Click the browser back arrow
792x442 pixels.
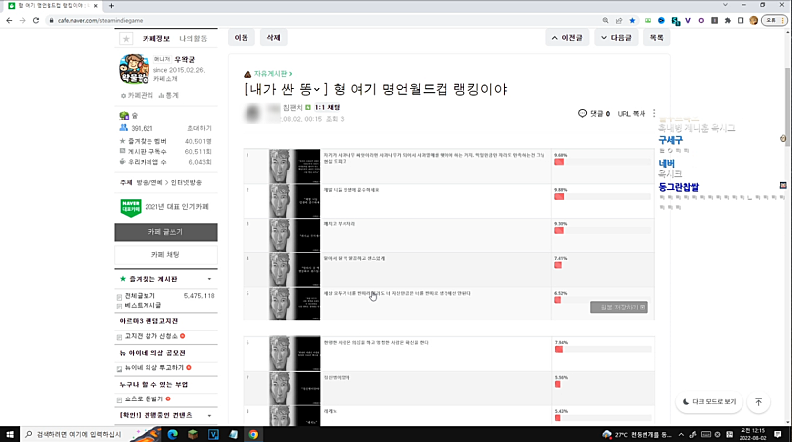[x=9, y=20]
